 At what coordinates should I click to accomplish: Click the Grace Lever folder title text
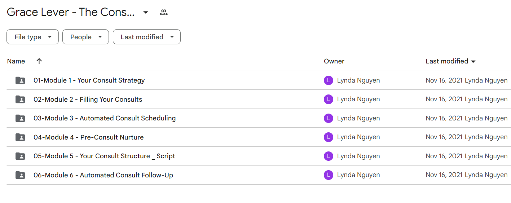71,12
